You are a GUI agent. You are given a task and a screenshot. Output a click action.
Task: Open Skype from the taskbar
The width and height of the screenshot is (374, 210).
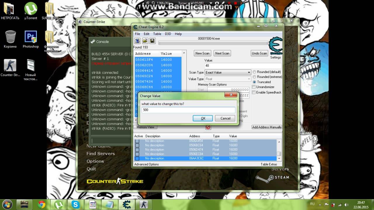pos(76,204)
